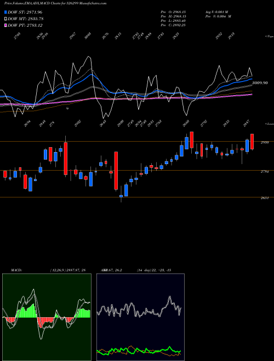The height and width of the screenshot is (361, 274).
Task: Select the DOW ST: 2871.96 legend text
Action: tap(25, 12)
